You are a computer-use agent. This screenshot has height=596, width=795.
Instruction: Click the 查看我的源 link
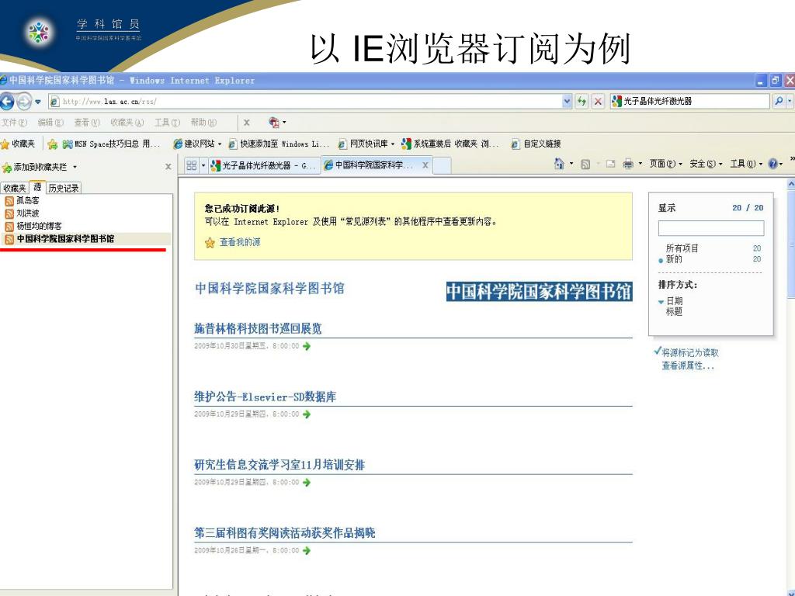pos(240,242)
